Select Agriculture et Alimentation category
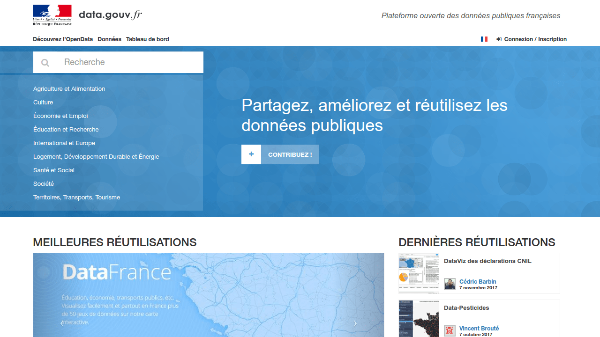 pyautogui.click(x=69, y=89)
